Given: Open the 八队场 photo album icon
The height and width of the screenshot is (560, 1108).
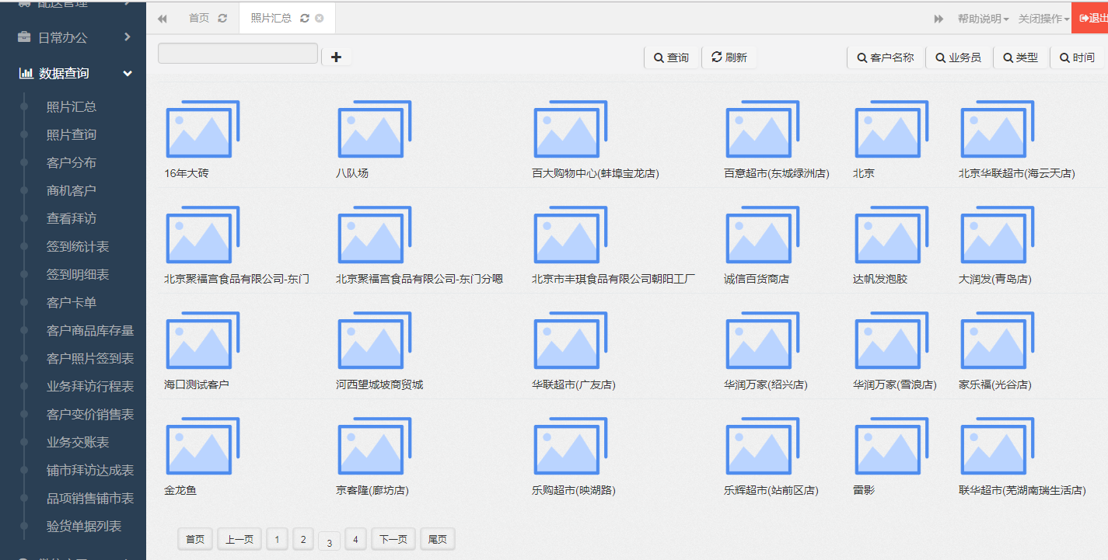Looking at the screenshot, I should (374, 129).
